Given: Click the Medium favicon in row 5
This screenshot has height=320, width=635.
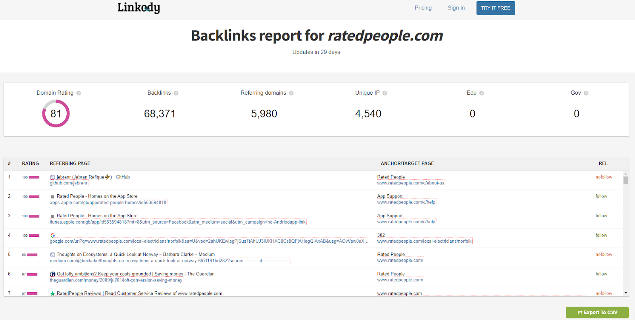Looking at the screenshot, I should tap(52, 255).
